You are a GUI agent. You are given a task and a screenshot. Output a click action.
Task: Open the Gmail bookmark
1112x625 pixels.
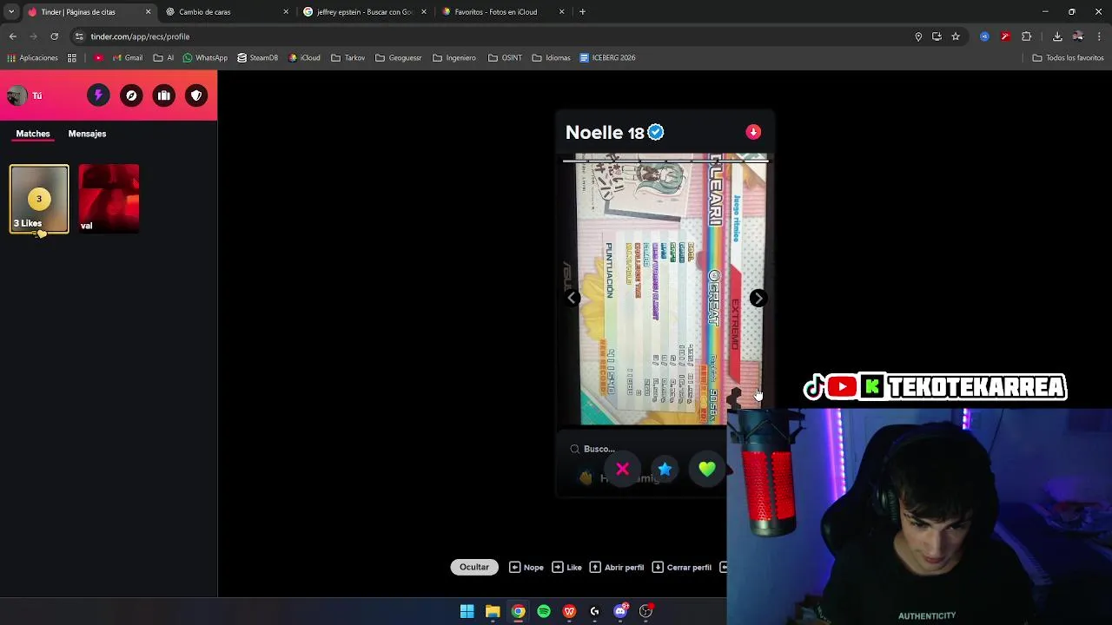[128, 58]
